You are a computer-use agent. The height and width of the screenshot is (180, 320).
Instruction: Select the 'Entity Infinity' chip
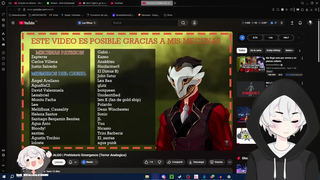coord(273,50)
